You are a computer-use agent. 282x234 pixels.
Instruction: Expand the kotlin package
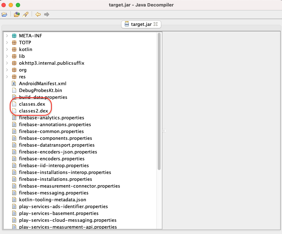tap(7, 49)
